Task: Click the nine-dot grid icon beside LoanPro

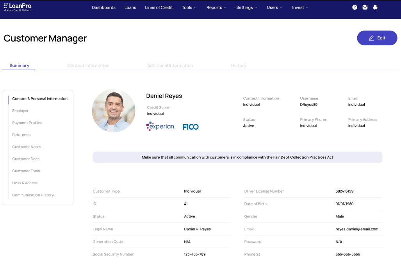Action: click(6, 5)
